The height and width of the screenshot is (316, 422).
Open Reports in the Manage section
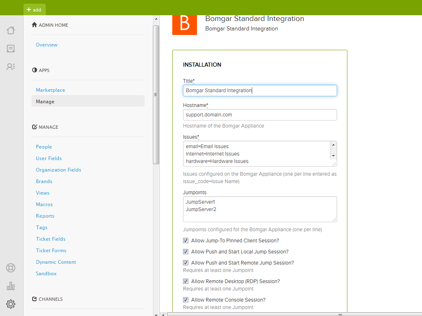click(x=45, y=216)
